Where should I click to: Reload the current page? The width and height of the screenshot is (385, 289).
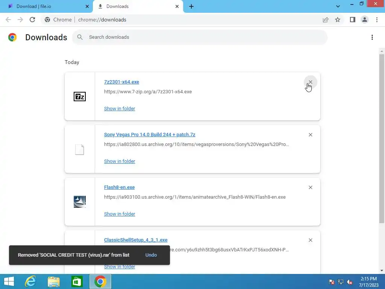pyautogui.click(x=32, y=20)
